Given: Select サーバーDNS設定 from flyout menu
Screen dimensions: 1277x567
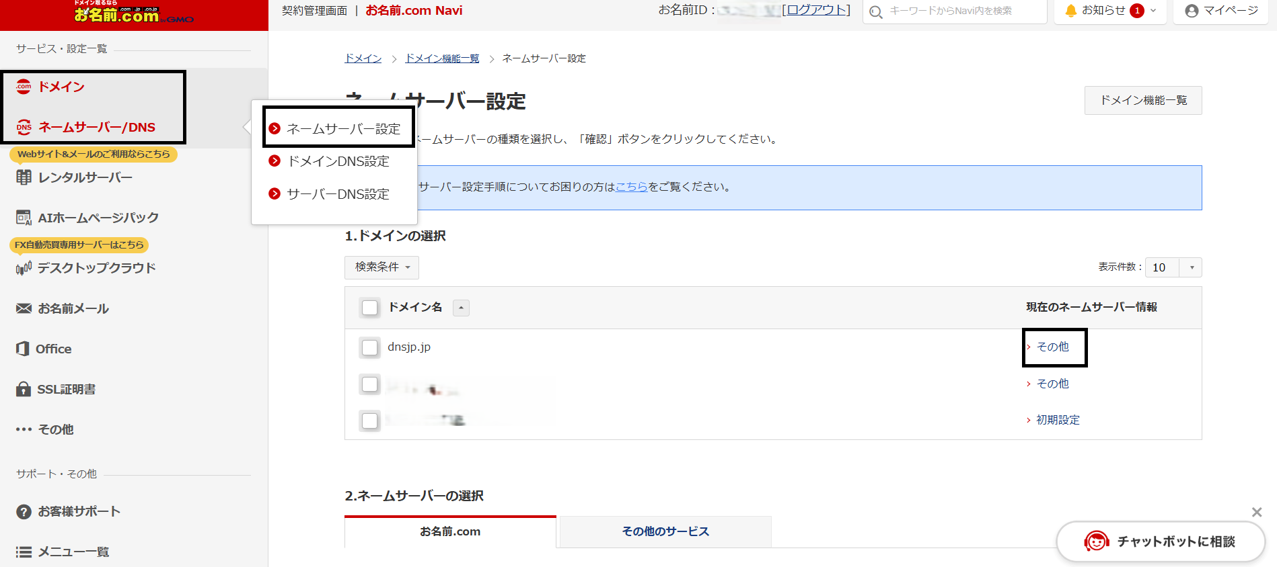Looking at the screenshot, I should (x=338, y=194).
